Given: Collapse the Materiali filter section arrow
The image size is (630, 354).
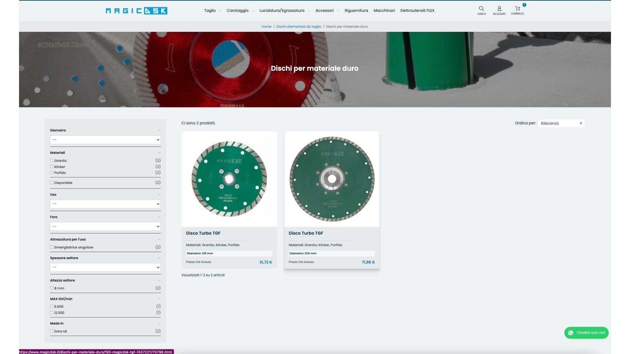Looking at the screenshot, I should pos(159,153).
